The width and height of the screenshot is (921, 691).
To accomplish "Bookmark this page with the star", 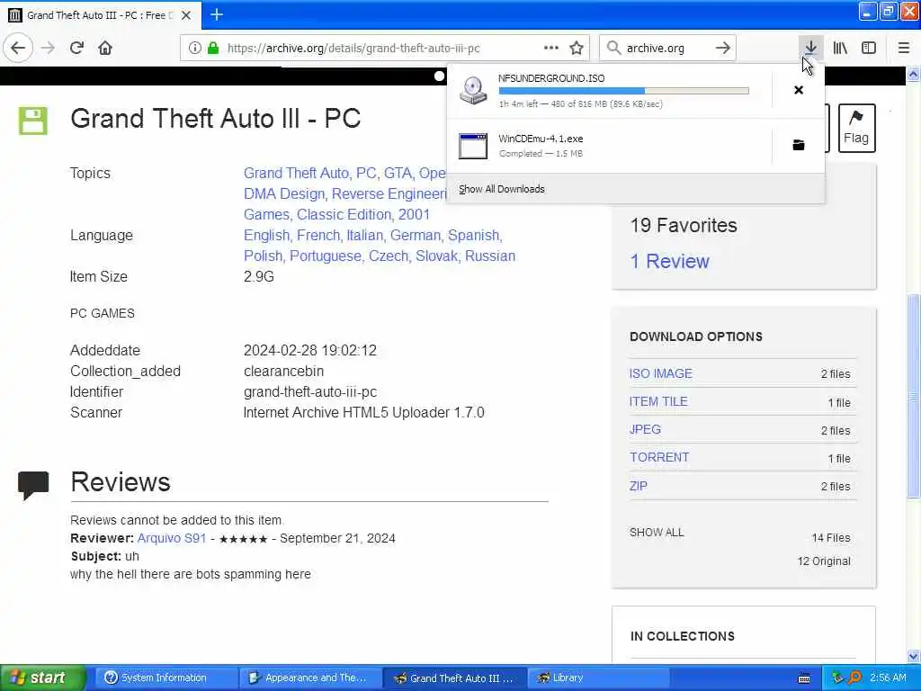I will tap(577, 48).
